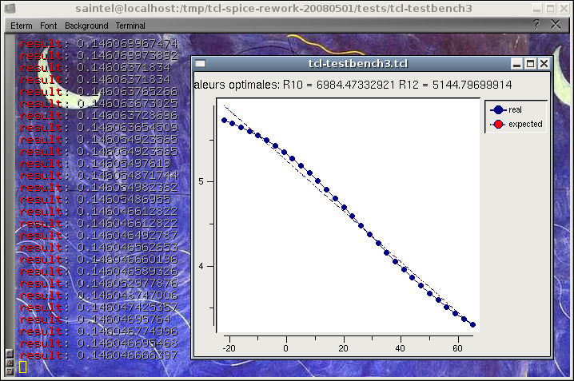Open tcl-testbench3 window menu icon

click(201, 64)
